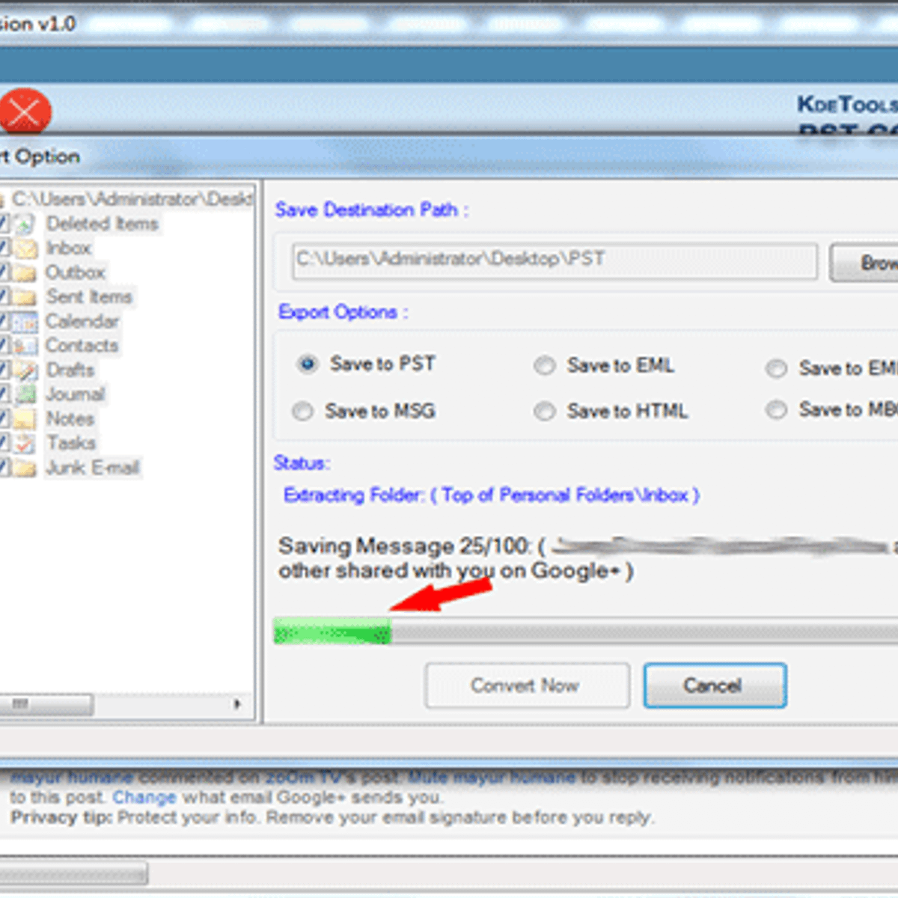Select the C:\Users\Administrator root tree node
Viewport: 898px width, 898px height.
pyautogui.click(x=132, y=199)
